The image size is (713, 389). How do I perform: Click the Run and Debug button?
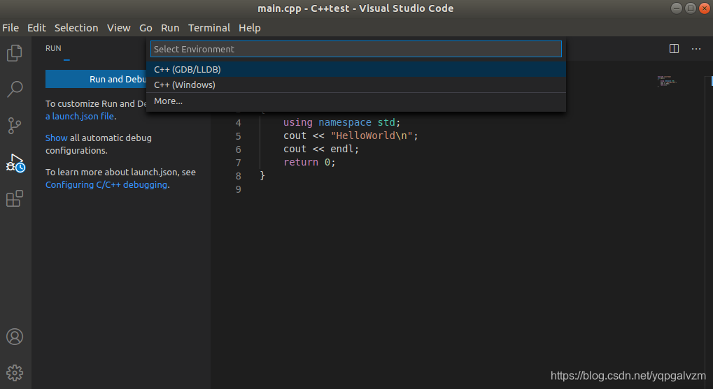[96, 79]
